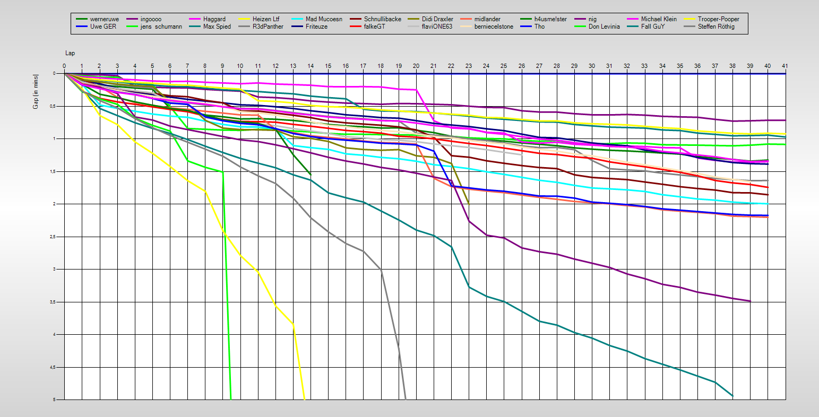Select 'Schnullibacke' in the legend
Image resolution: width=819 pixels, height=417 pixels.
[x=383, y=19]
